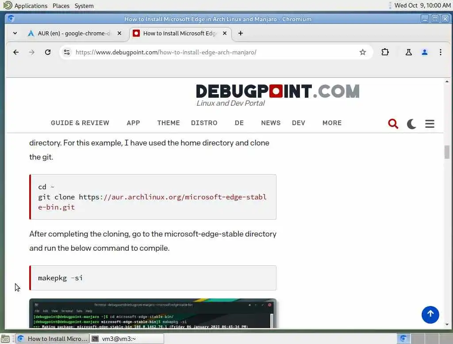
Task: Open a new tab with plus button
Action: tap(240, 33)
